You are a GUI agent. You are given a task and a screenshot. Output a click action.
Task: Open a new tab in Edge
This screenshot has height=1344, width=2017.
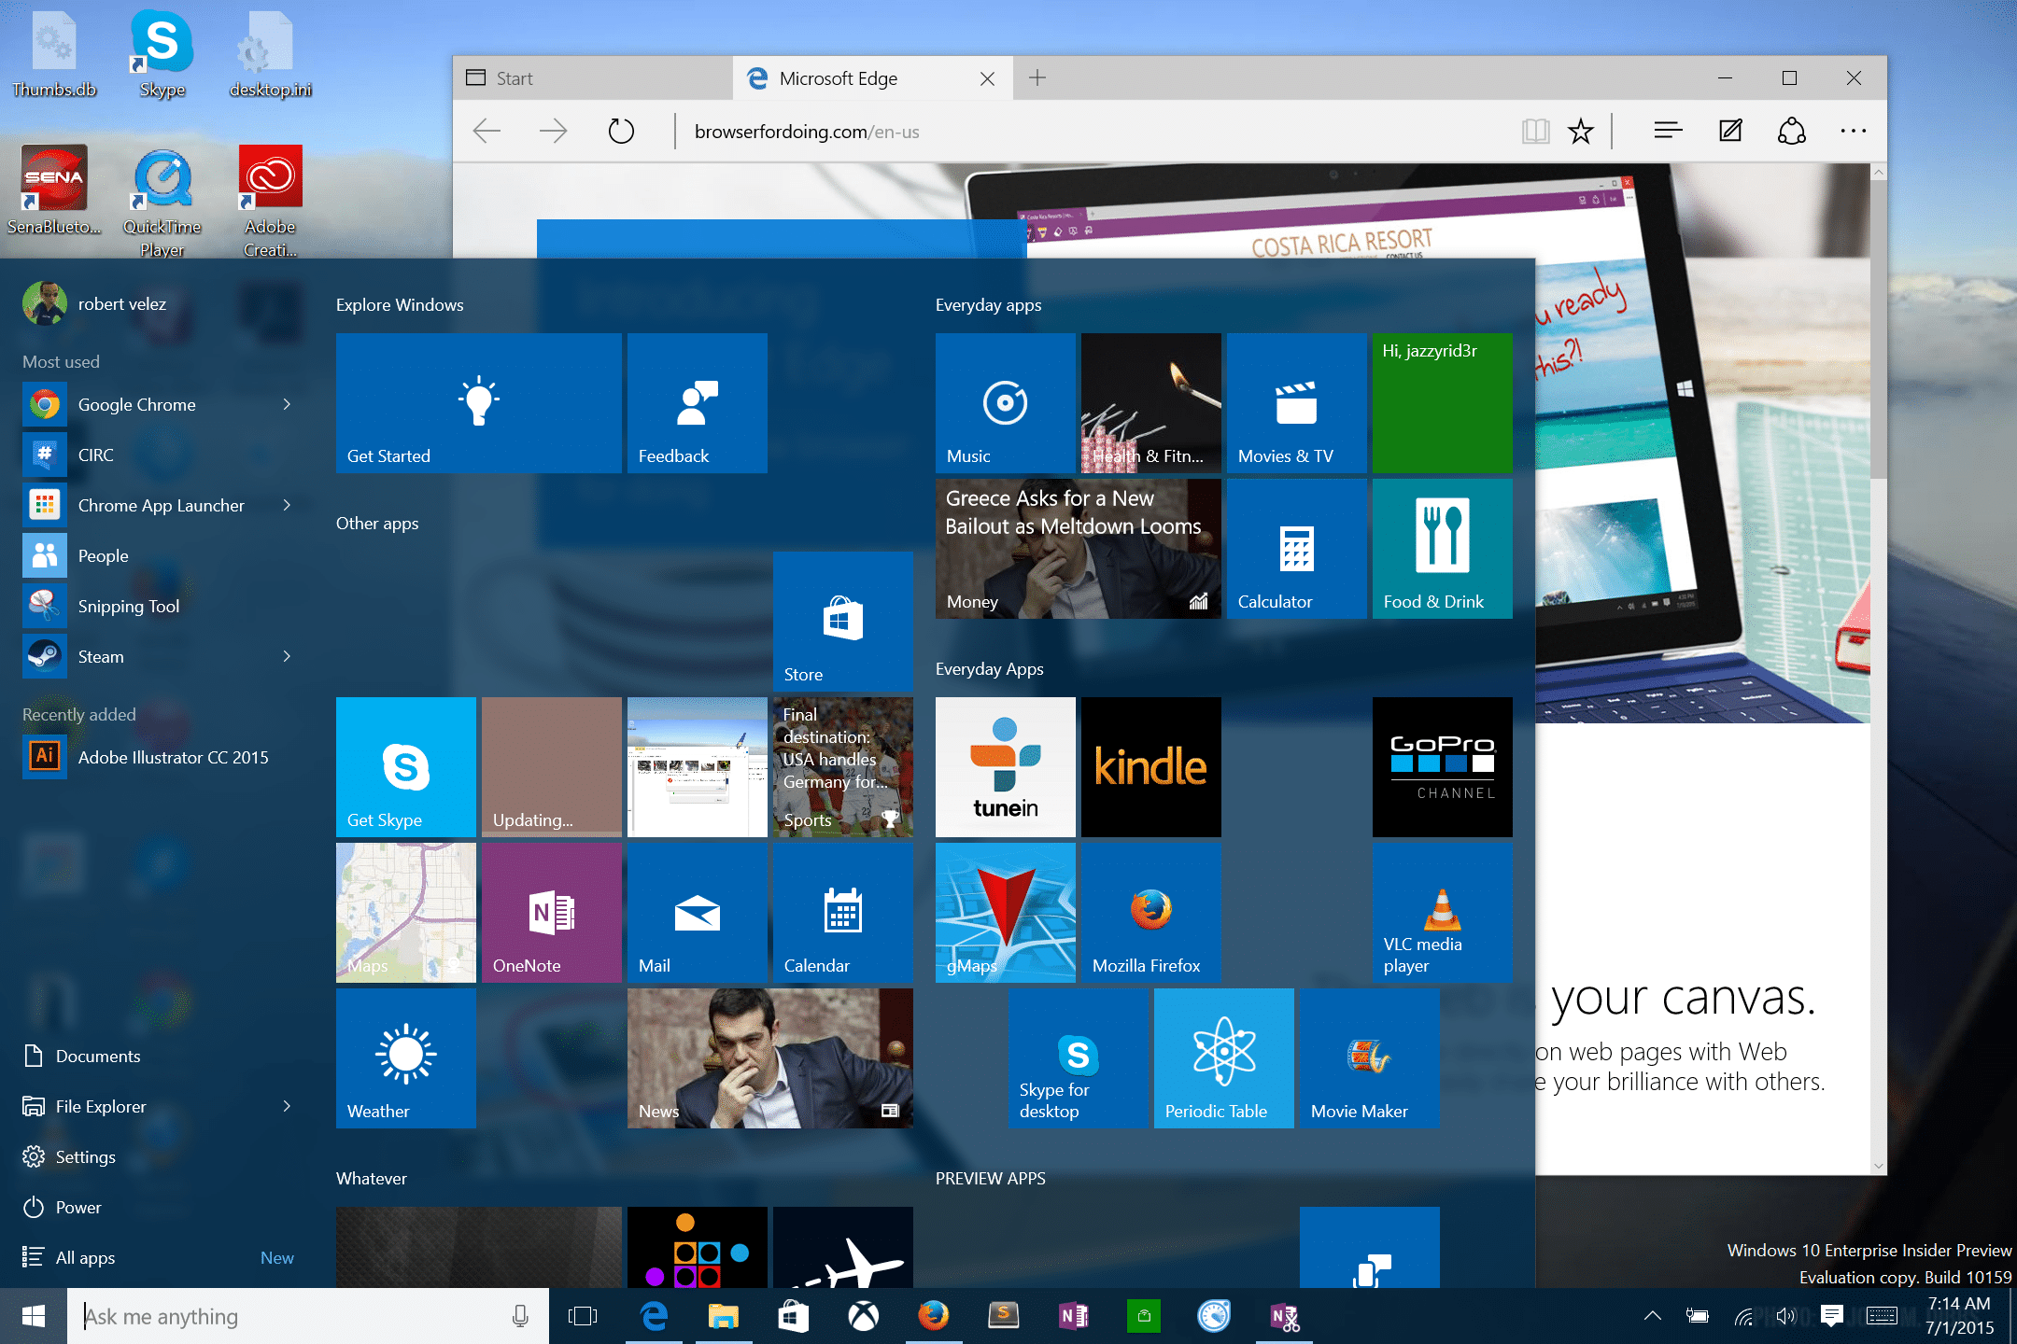[1037, 78]
